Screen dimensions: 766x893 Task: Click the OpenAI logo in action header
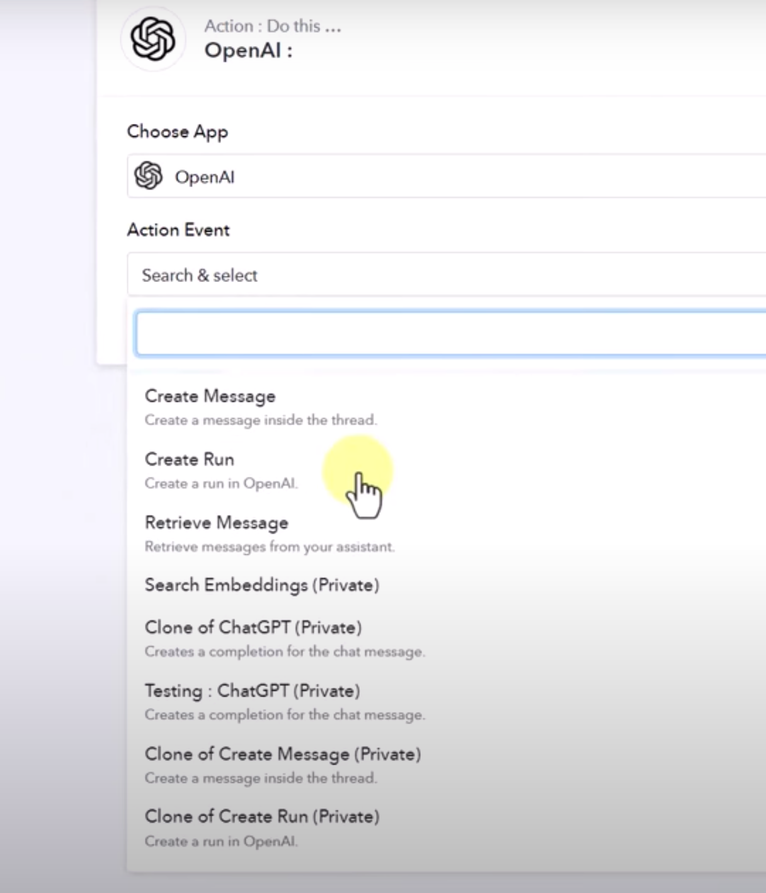[153, 39]
